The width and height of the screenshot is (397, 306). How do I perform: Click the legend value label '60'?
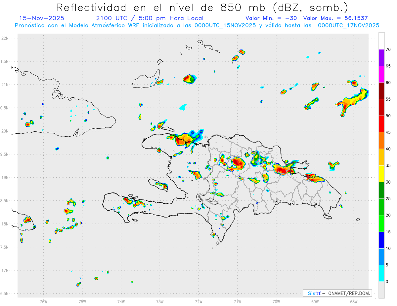coord(388,83)
